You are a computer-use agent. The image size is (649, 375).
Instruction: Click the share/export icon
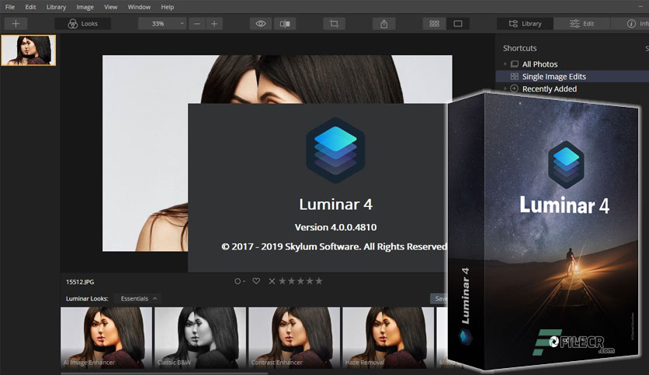(x=383, y=23)
